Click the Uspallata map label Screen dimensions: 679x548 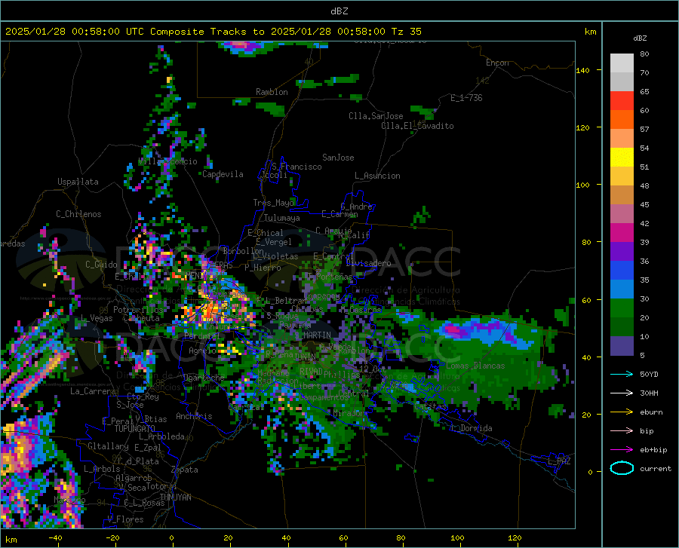78,182
